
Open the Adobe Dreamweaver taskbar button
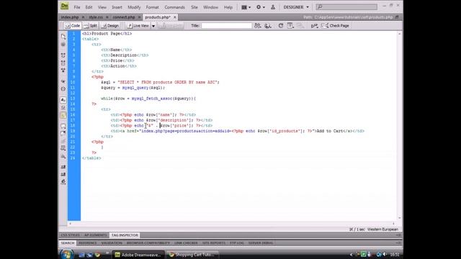coord(138,255)
